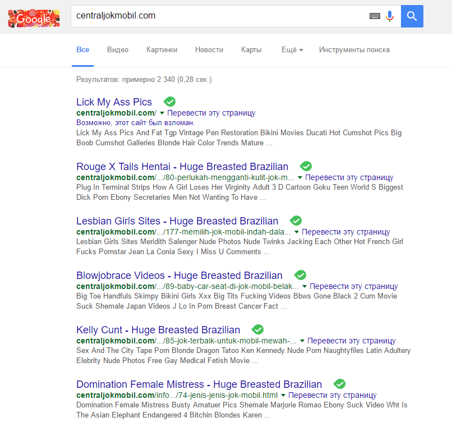Open dropdown arrow after 80-perlukah-mengganti URL
Screen dimensions: 452x422
click(x=300, y=178)
